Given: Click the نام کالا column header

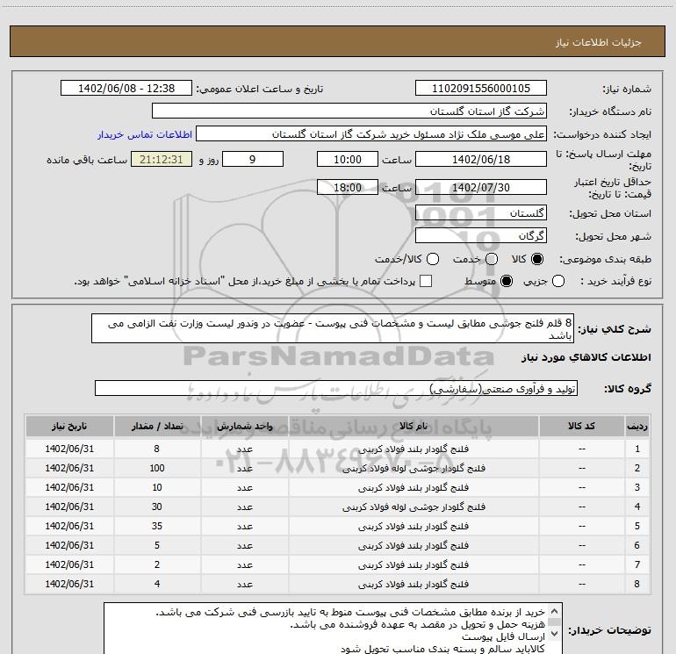Looking at the screenshot, I should [414, 426].
